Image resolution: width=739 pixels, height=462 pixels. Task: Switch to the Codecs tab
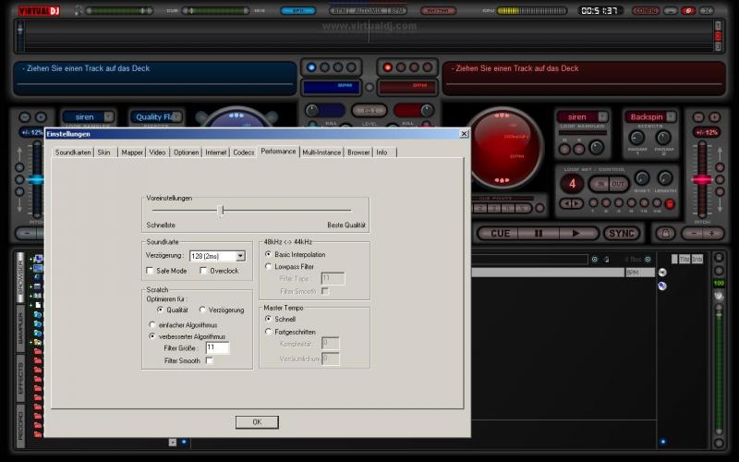coord(244,152)
